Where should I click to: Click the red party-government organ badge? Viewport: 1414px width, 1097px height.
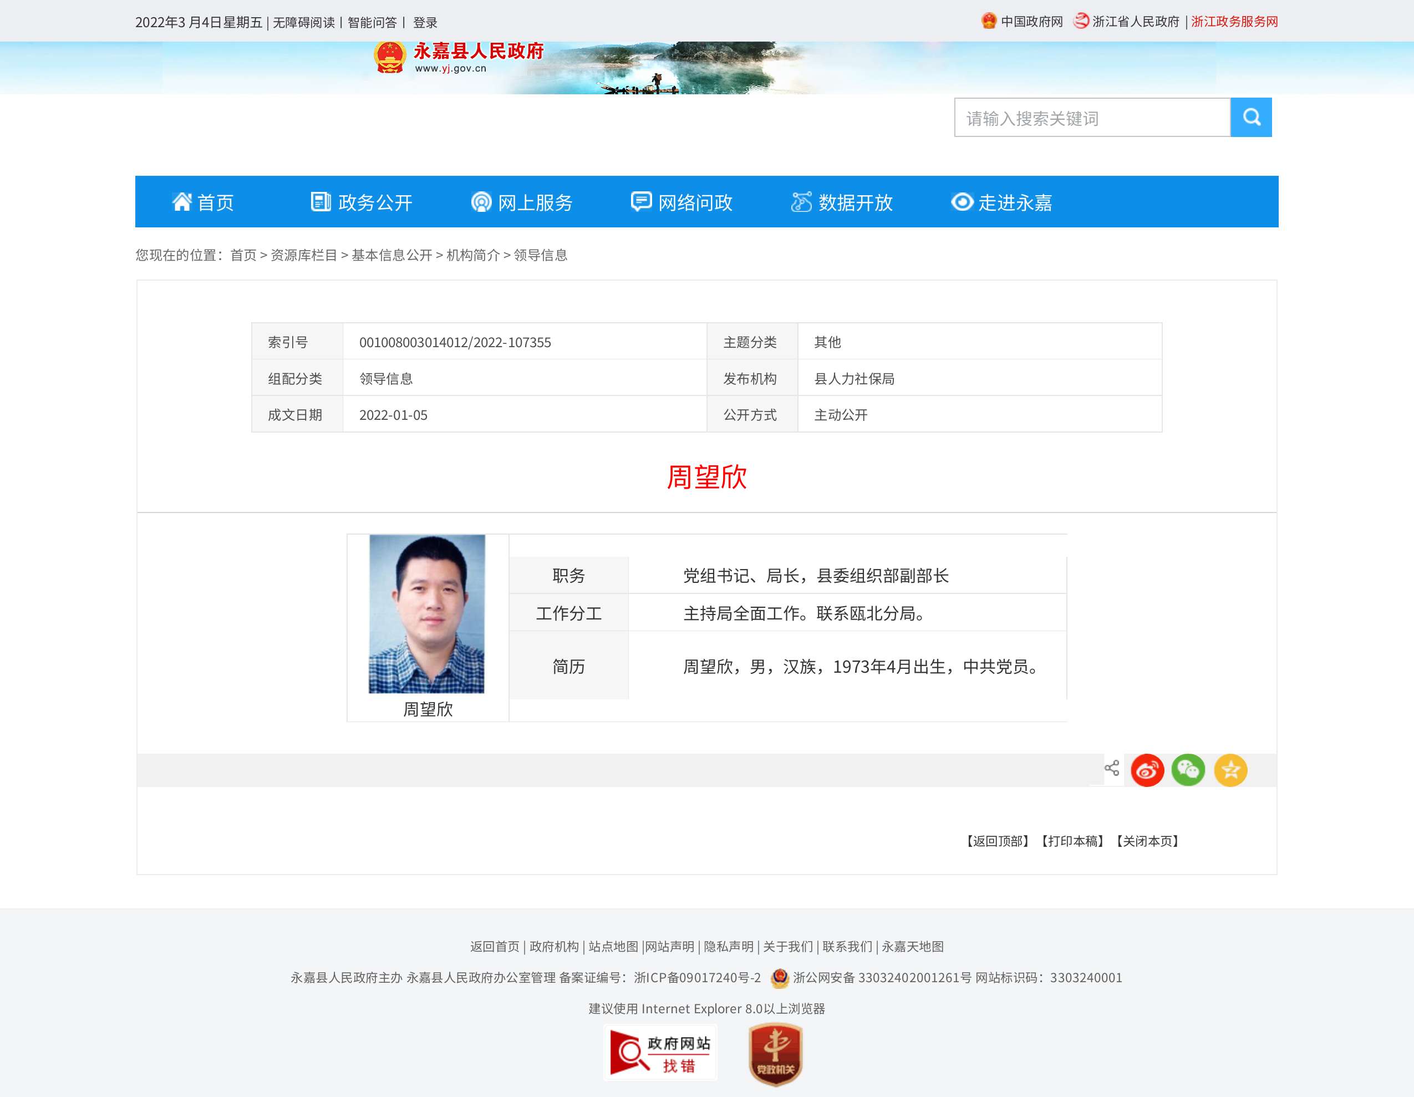775,1054
